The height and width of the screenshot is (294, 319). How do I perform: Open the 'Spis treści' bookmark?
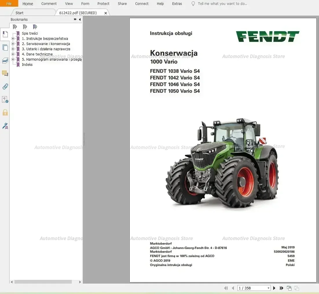(30, 33)
